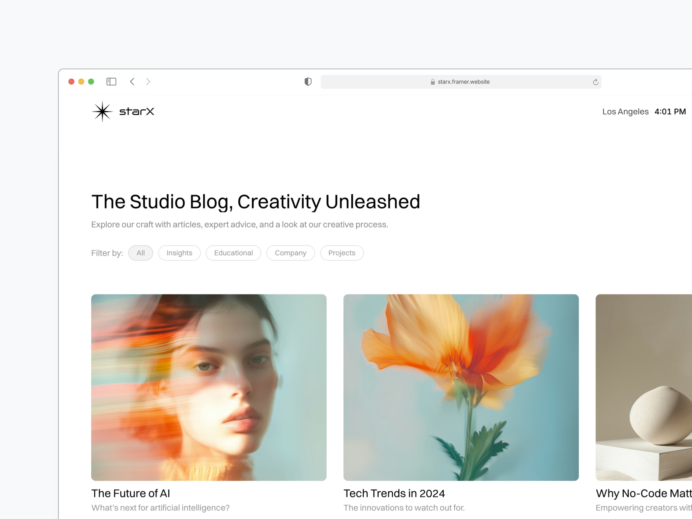This screenshot has height=519, width=692.
Task: Show only Projects posts
Action: pos(342,253)
